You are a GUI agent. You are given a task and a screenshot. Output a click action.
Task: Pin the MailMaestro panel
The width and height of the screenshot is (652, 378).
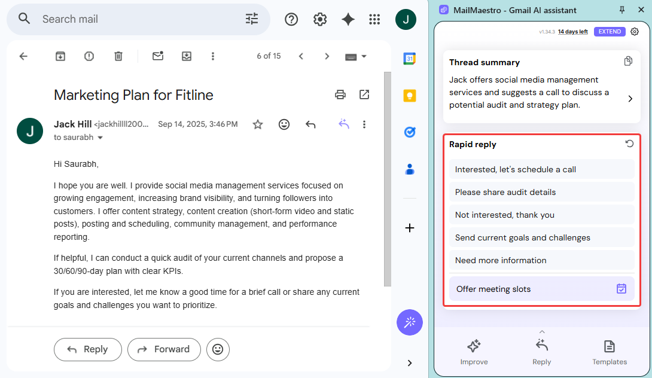click(x=622, y=10)
